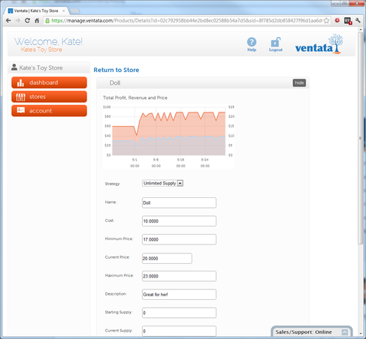Open the dashboard menu item
The width and height of the screenshot is (366, 339).
[x=49, y=82]
